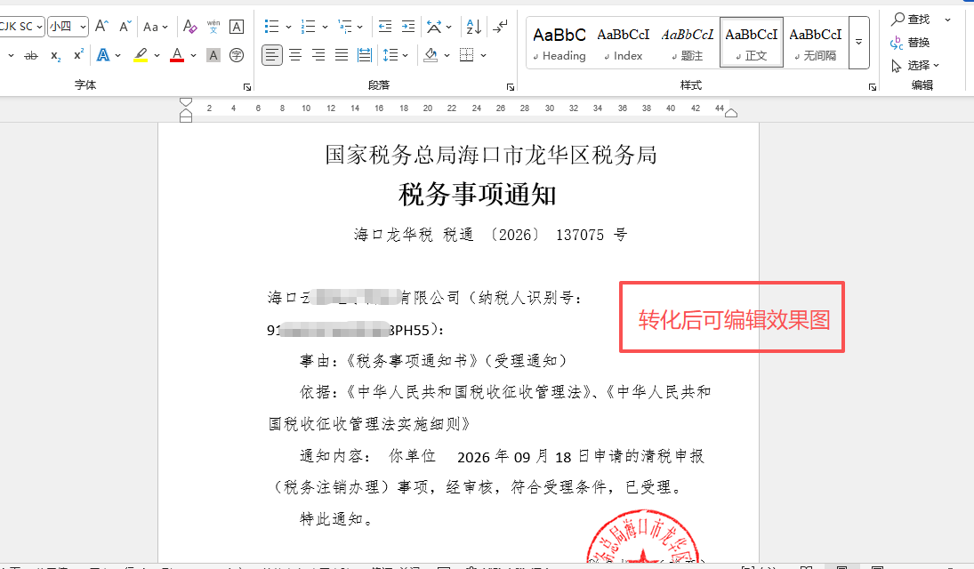This screenshot has height=569, width=974.
Task: Increase font size with the grow font icon
Action: pos(101,26)
